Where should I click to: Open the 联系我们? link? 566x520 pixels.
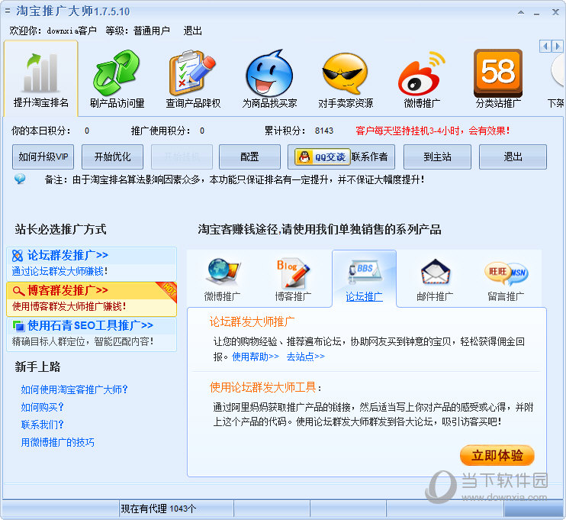(42, 425)
